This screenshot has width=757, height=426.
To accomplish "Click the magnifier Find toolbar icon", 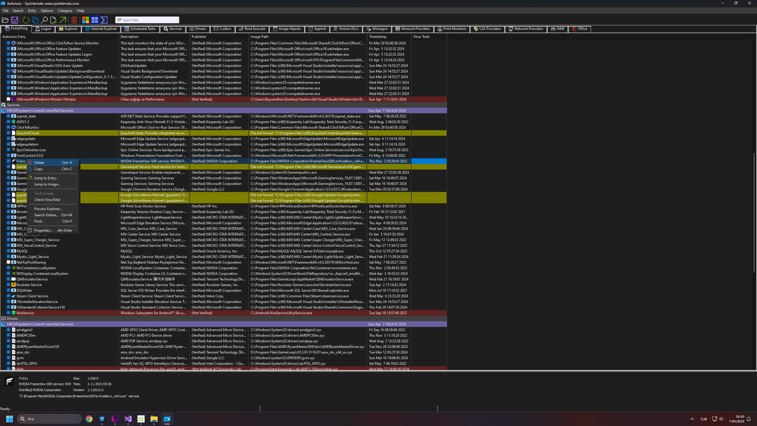I will [44, 20].
